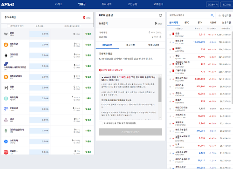Click the OMG coin icon in holdings
This screenshot has width=233, height=169.
(6, 109)
